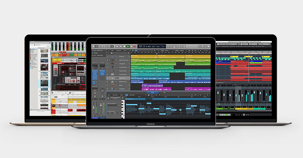Open the Library in Logic's control bar
The image size is (303, 158).
pos(94,46)
